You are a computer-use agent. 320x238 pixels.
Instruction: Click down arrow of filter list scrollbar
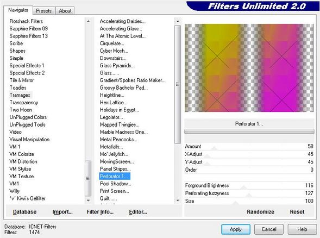click(x=178, y=201)
